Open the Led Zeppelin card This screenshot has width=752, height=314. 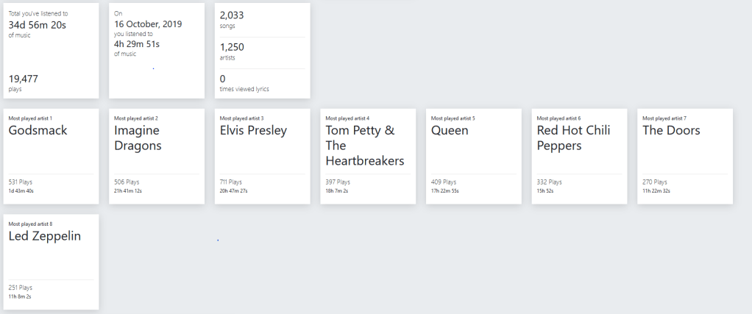coord(51,262)
